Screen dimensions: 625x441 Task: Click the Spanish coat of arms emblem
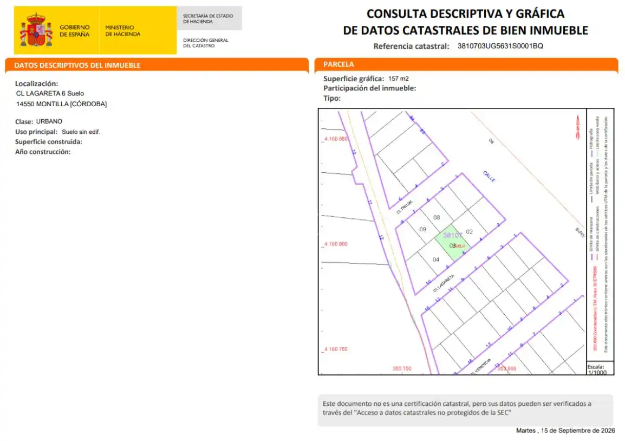pyautogui.click(x=36, y=30)
